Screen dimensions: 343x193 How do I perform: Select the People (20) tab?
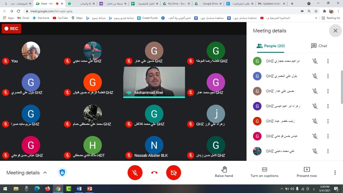coord(271,46)
